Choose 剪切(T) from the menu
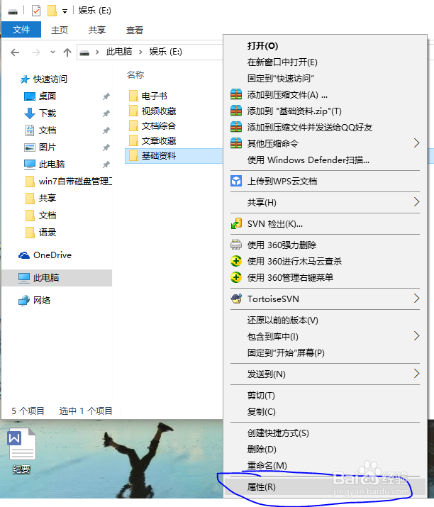The height and width of the screenshot is (507, 434). 325,396
